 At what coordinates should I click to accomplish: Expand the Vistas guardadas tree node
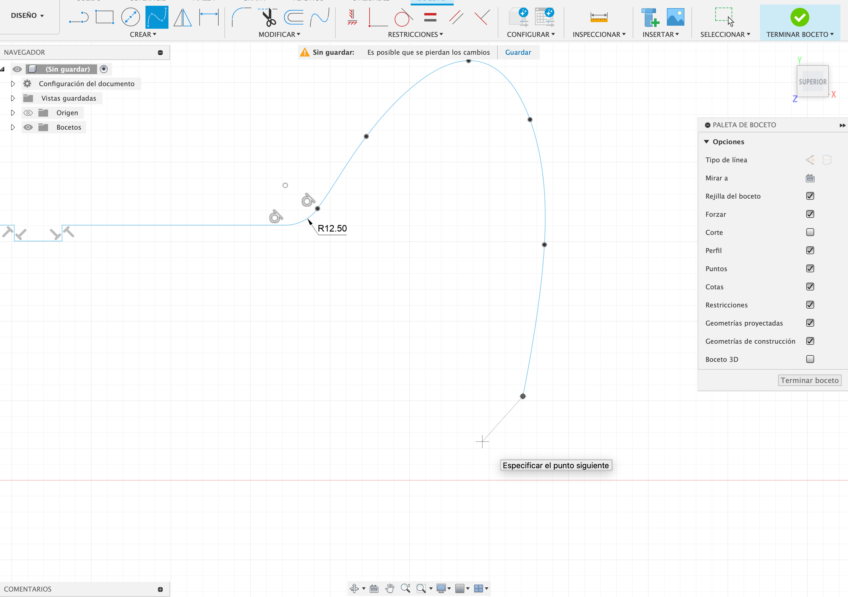[13, 98]
